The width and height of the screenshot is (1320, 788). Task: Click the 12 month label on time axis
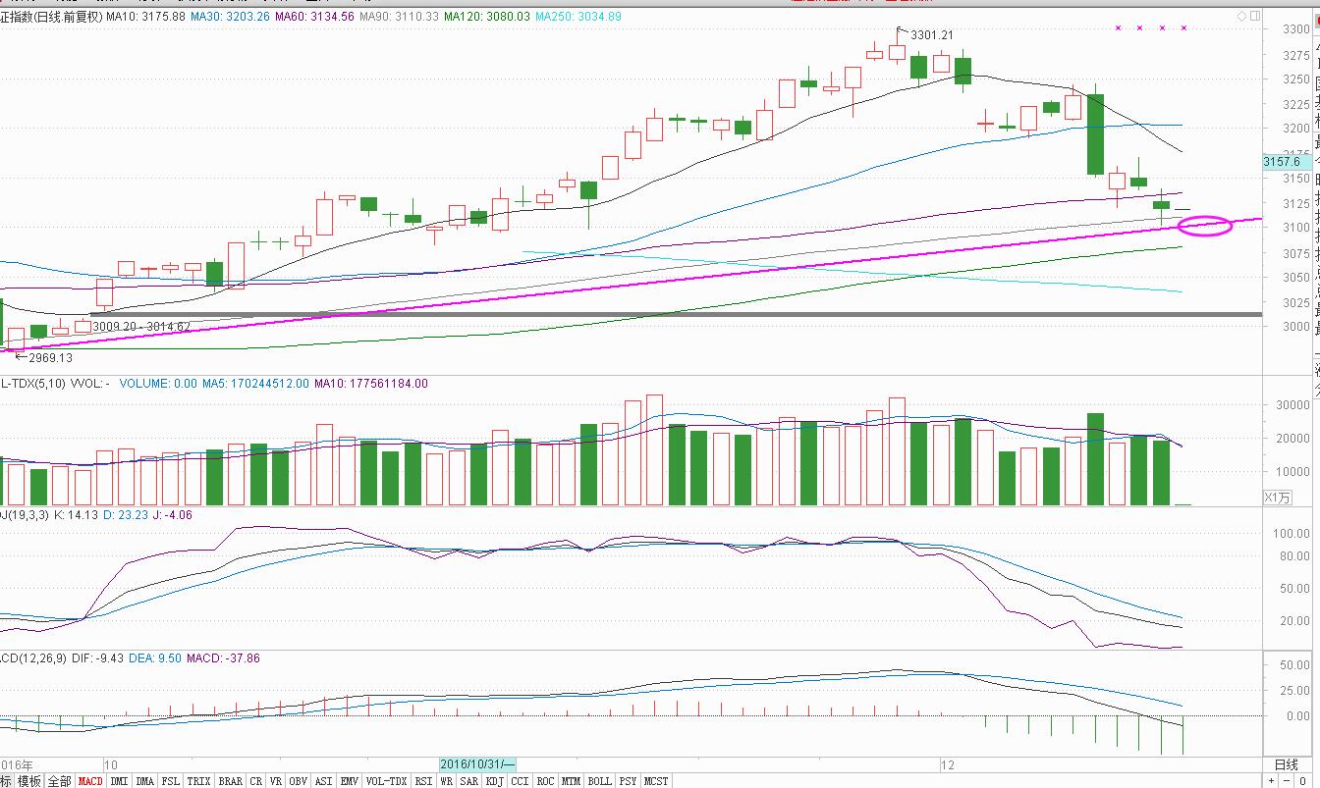947,763
